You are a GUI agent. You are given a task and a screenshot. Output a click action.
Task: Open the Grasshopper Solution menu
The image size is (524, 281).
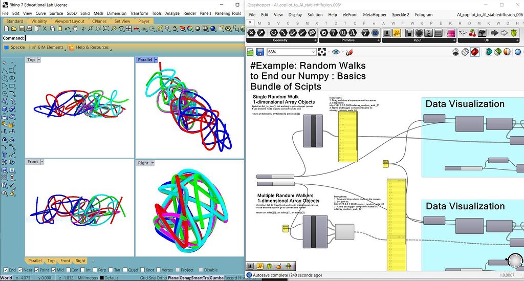tap(315, 15)
